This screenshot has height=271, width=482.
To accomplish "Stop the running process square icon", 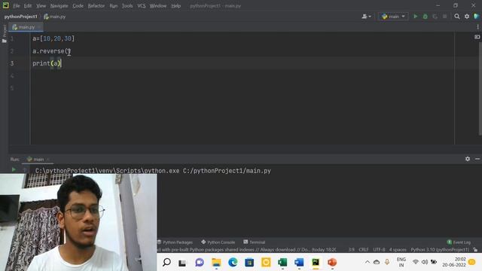I will (444, 17).
